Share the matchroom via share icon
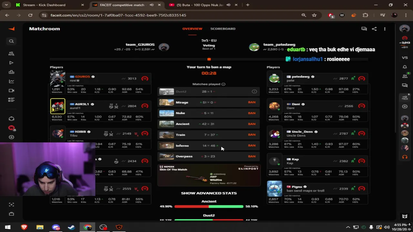Image resolution: width=413 pixels, height=232 pixels. (374, 29)
